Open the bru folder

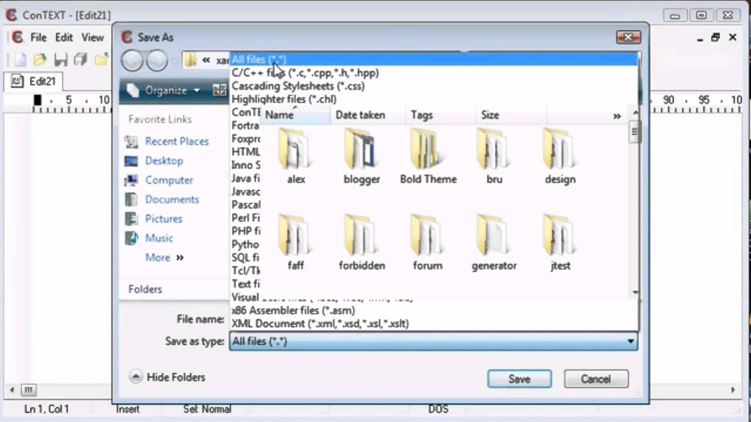pos(494,156)
